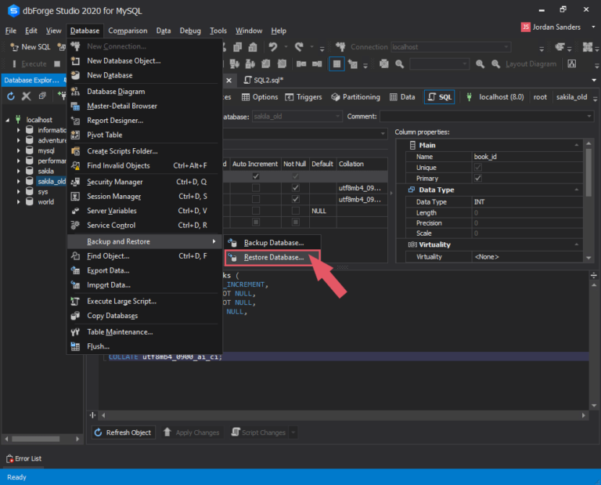The height and width of the screenshot is (485, 601).
Task: Collapse the Virtuality properties section
Action: coord(577,244)
